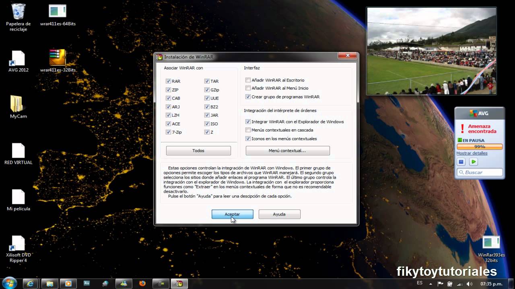Click the AVG 99% scan progress bar
515x289 pixels.
click(480, 147)
